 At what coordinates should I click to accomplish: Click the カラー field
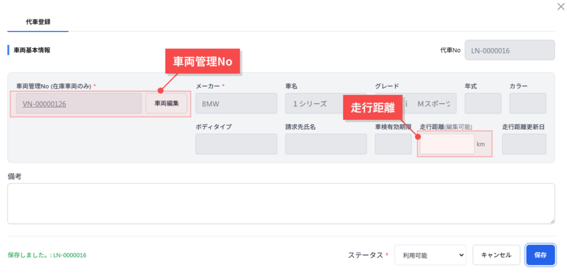click(x=528, y=104)
